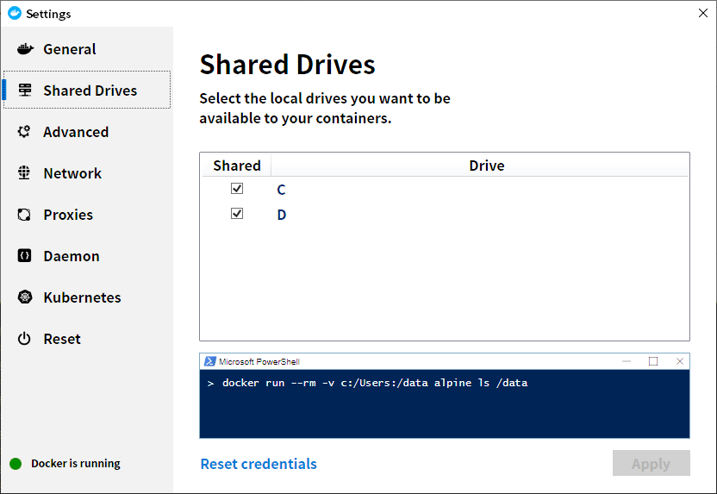Click the Docker whale icon beside General
The height and width of the screenshot is (494, 717).
pos(25,49)
